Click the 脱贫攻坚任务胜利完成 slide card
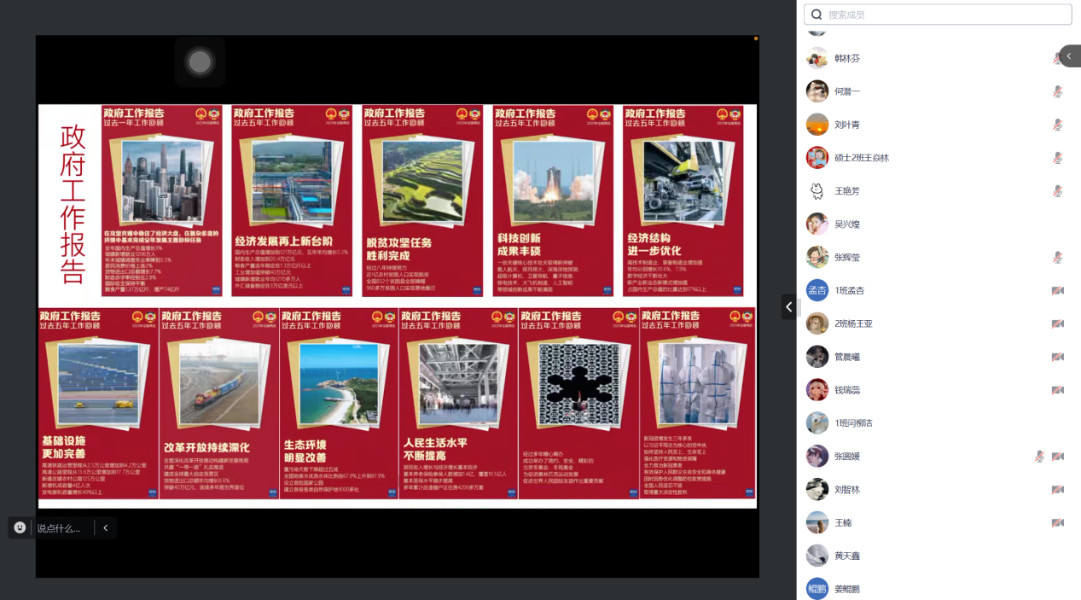Screen dimensions: 1081x600 click(x=422, y=201)
